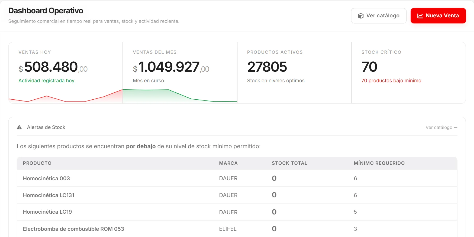Click the warning triangle icon beside Alertas de Stock
This screenshot has height=237, width=474.
[x=19, y=127]
